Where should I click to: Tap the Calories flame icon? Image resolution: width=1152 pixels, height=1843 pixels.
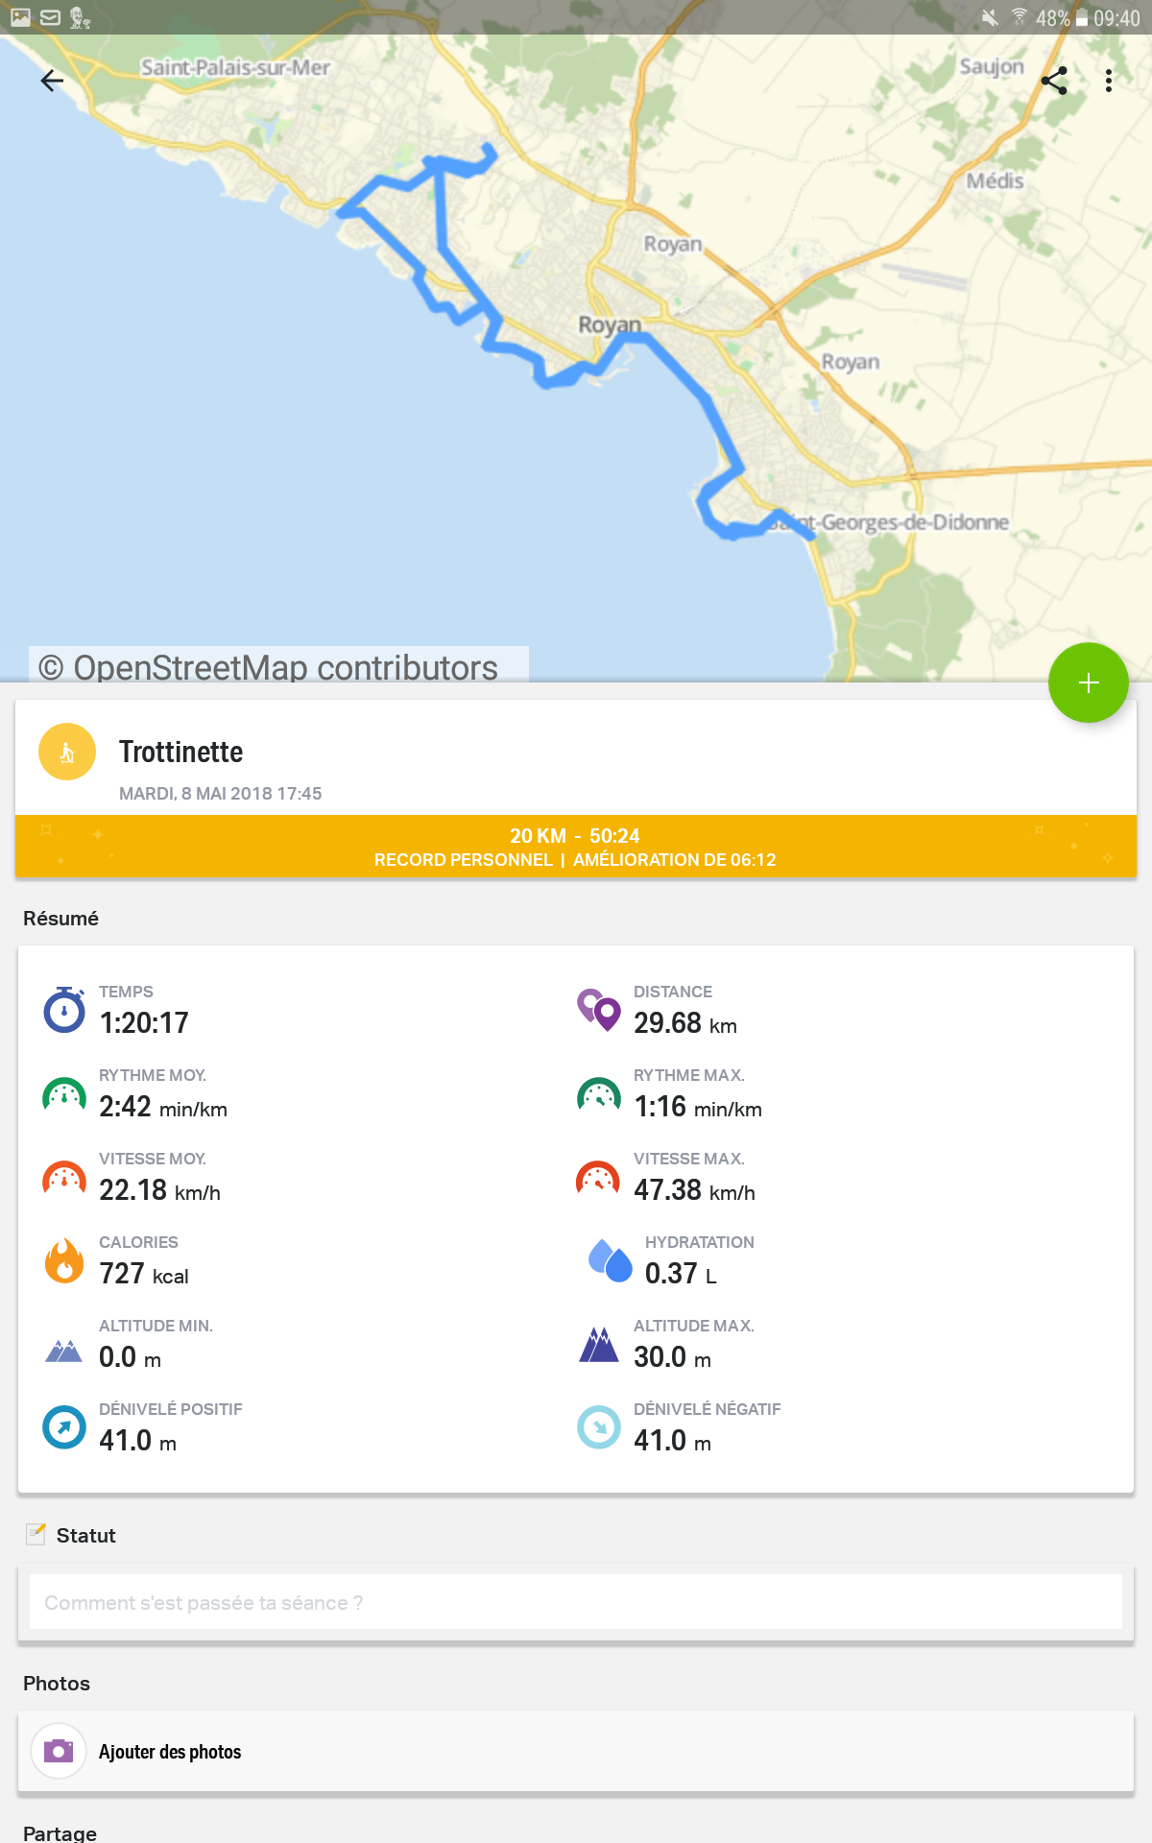coord(64,1259)
